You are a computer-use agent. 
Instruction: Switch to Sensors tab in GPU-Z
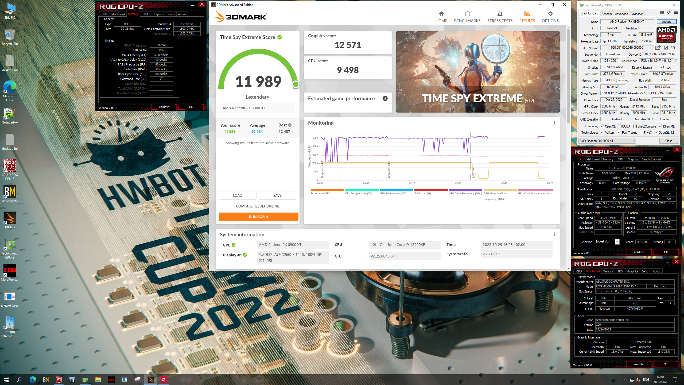pos(607,14)
